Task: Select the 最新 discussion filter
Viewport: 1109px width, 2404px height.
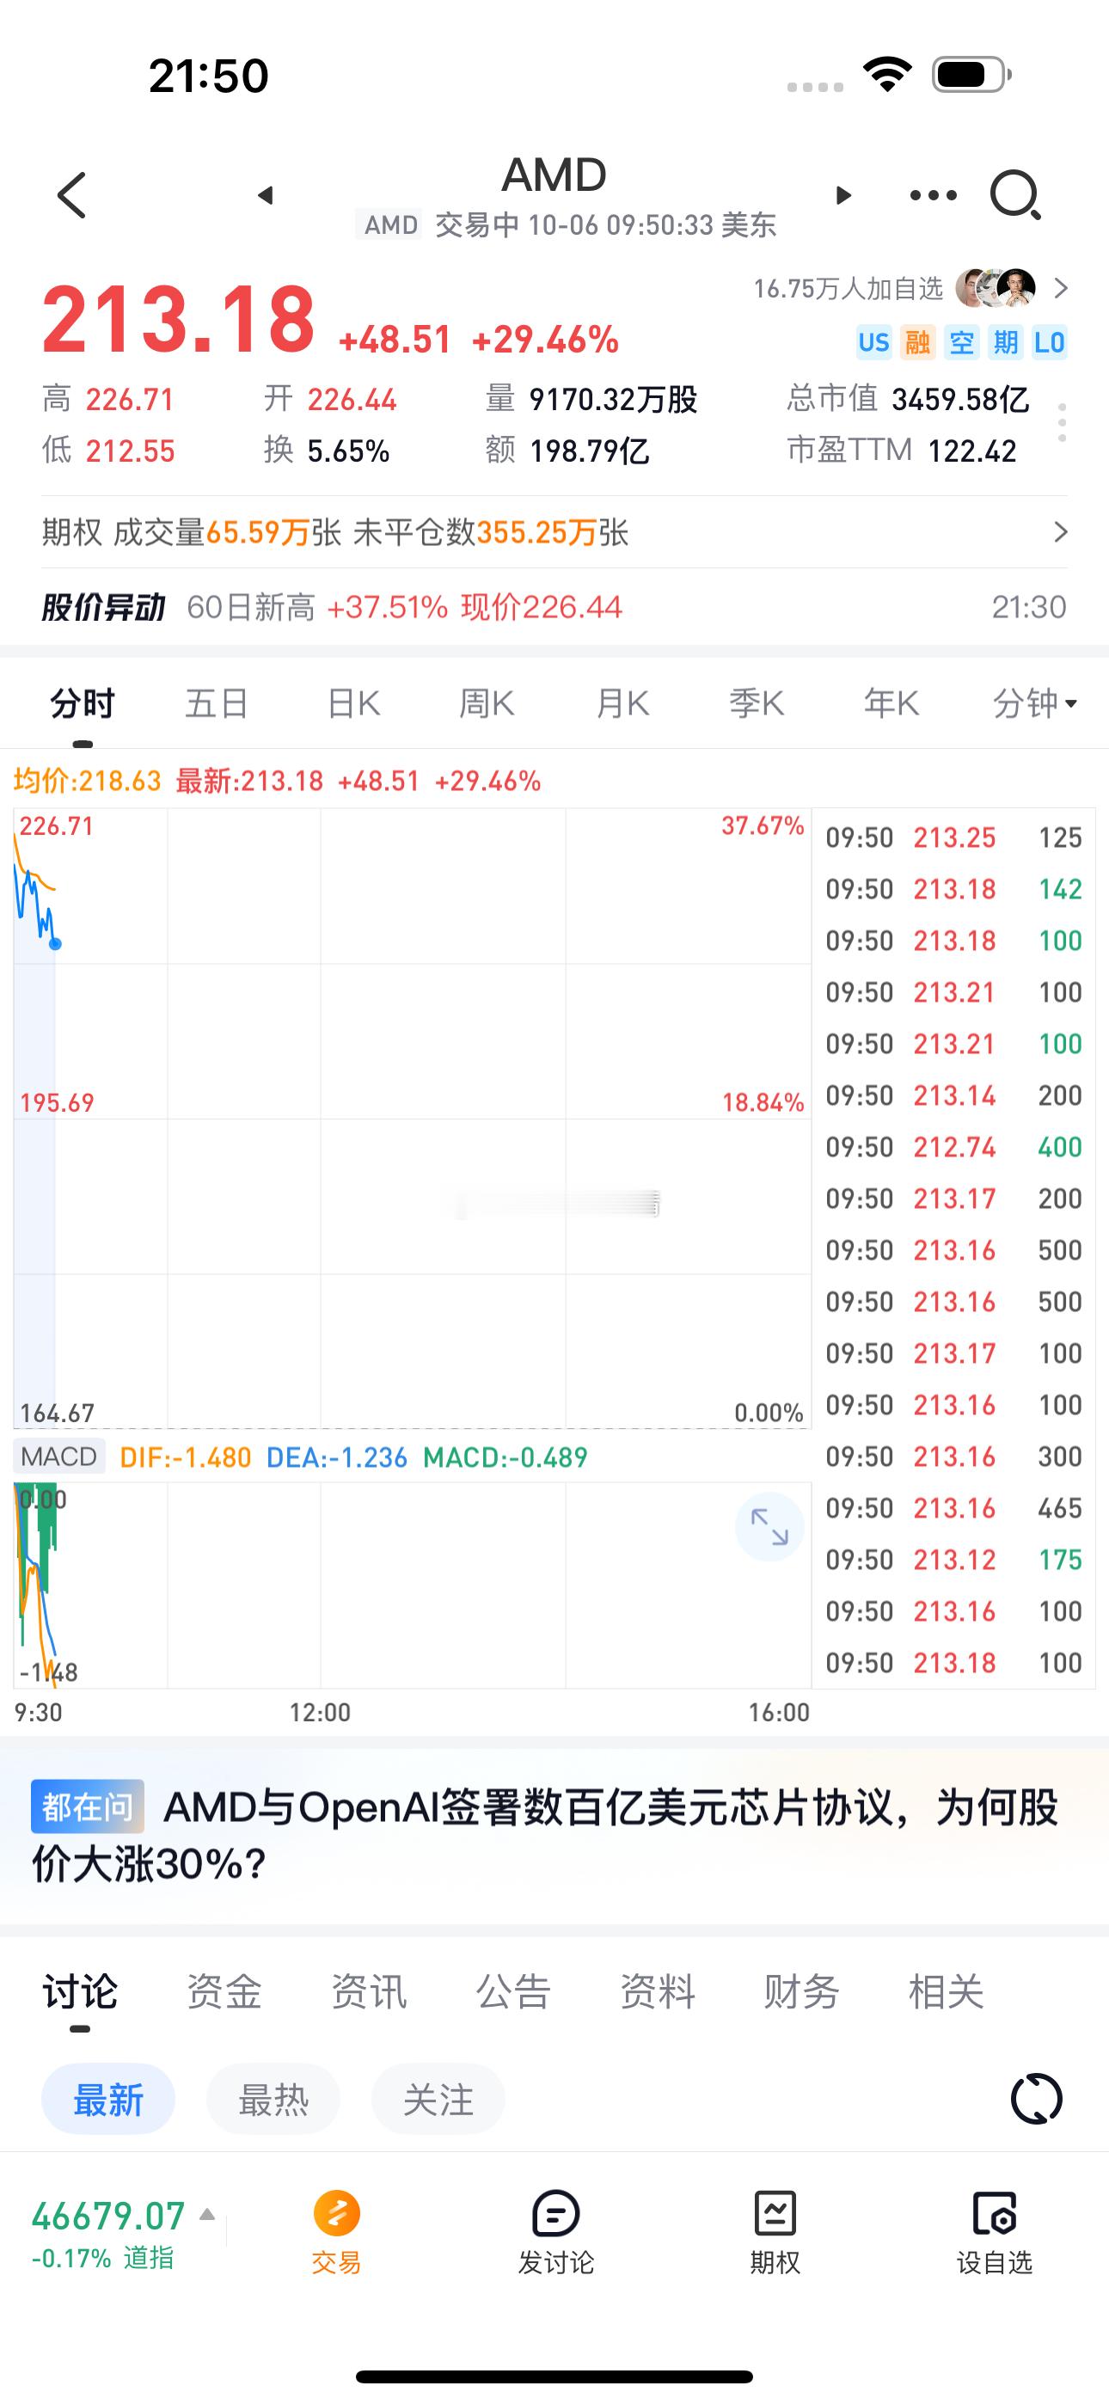Action: [108, 2100]
